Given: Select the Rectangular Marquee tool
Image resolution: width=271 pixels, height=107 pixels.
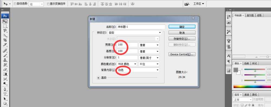Looking at the screenshot, I should pyautogui.click(x=5, y=26).
